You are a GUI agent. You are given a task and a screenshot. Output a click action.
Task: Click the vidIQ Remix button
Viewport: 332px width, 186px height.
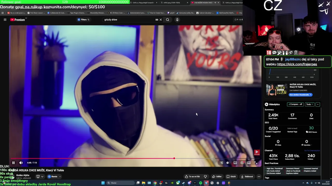[x=52, y=177]
